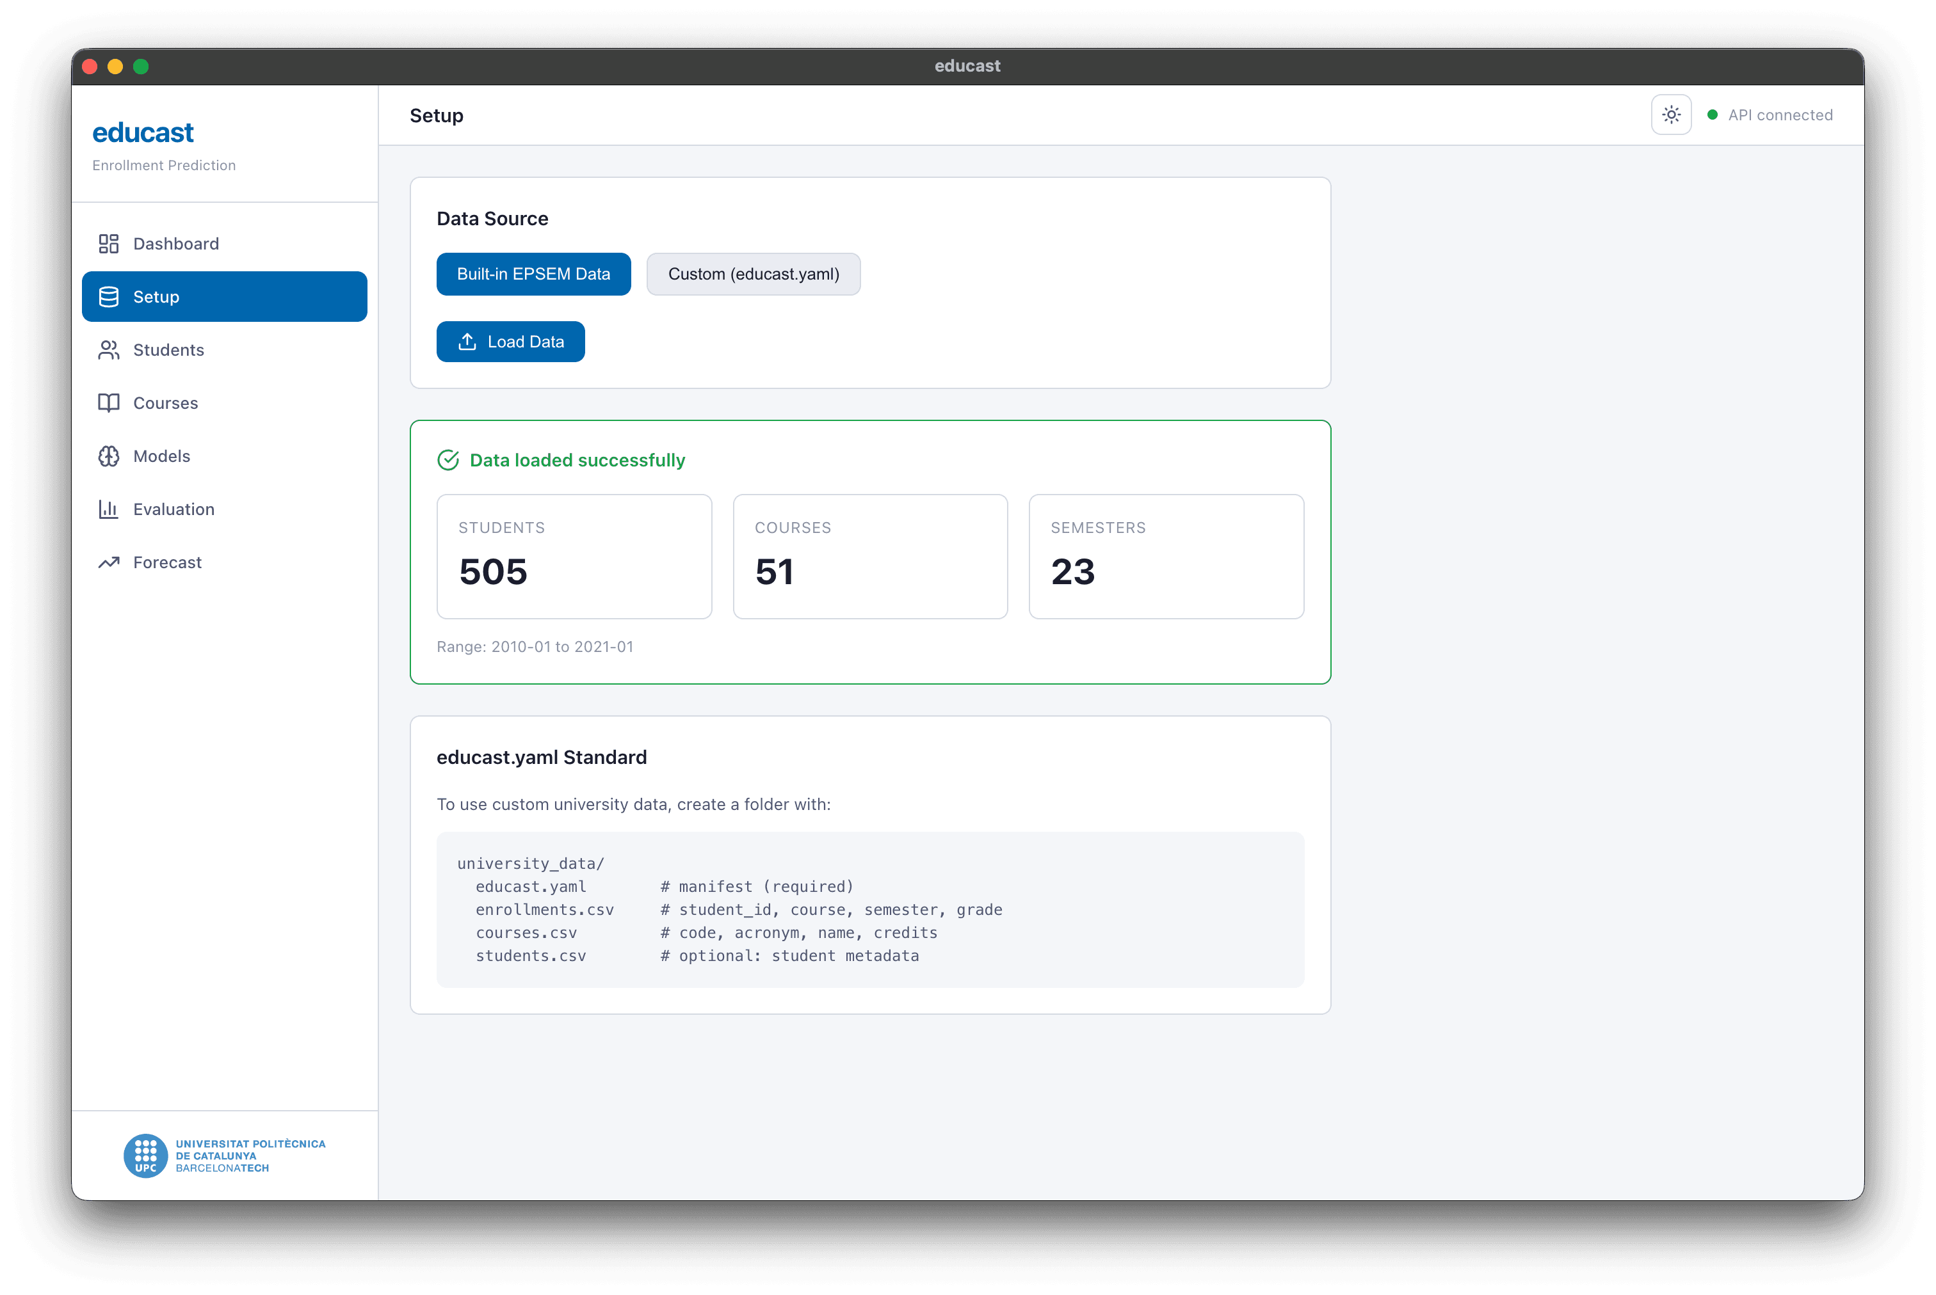The image size is (1936, 1295).
Task: Click the COURSES 51 stat card
Action: point(870,557)
